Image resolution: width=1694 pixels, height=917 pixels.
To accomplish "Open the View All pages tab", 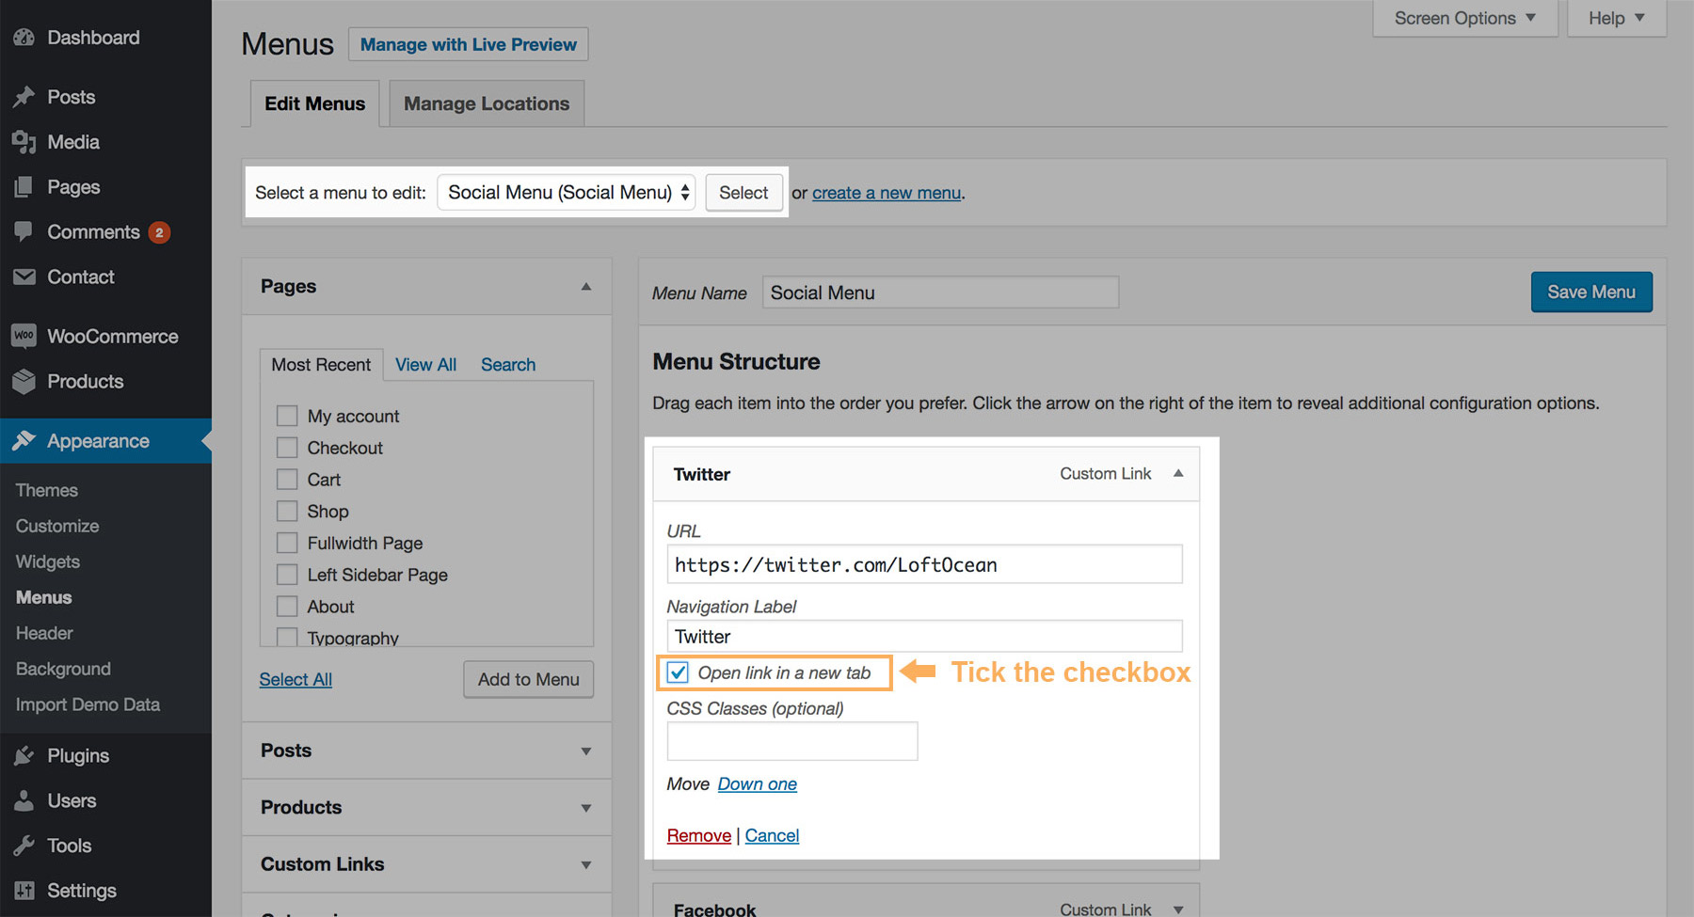I will pos(425,365).
